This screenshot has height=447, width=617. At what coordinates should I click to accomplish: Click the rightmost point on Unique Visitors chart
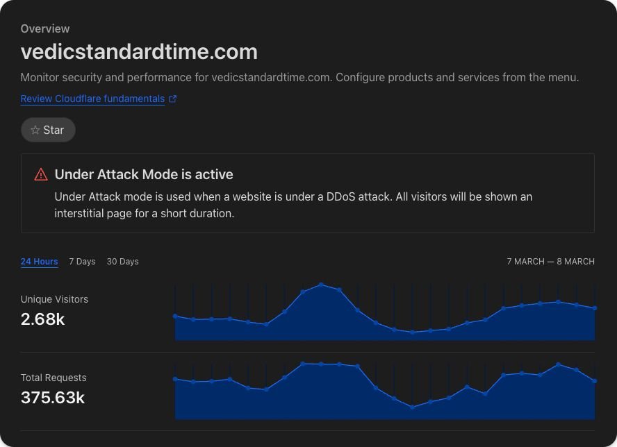point(595,307)
